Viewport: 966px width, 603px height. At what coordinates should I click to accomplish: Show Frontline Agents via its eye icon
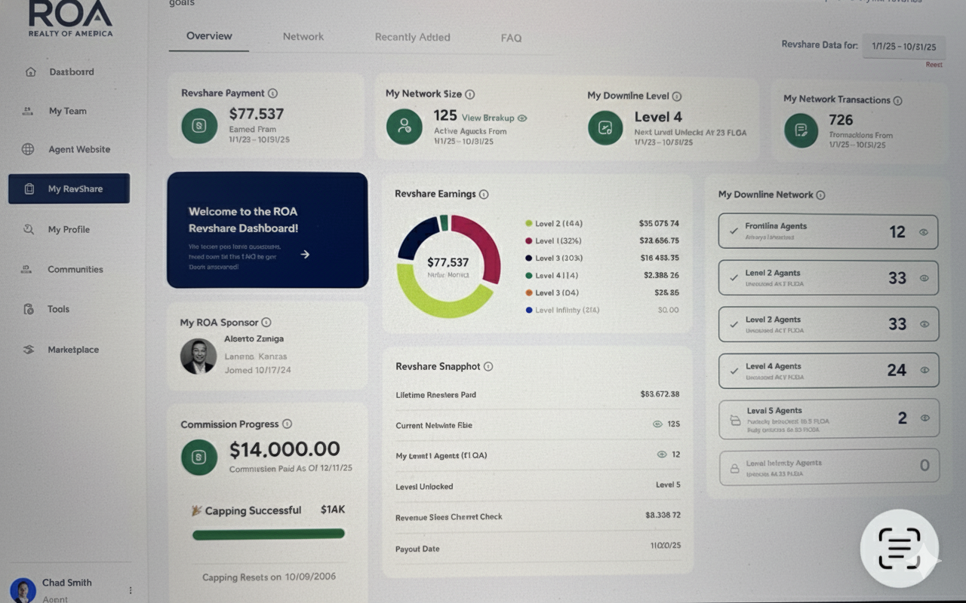[x=924, y=232]
